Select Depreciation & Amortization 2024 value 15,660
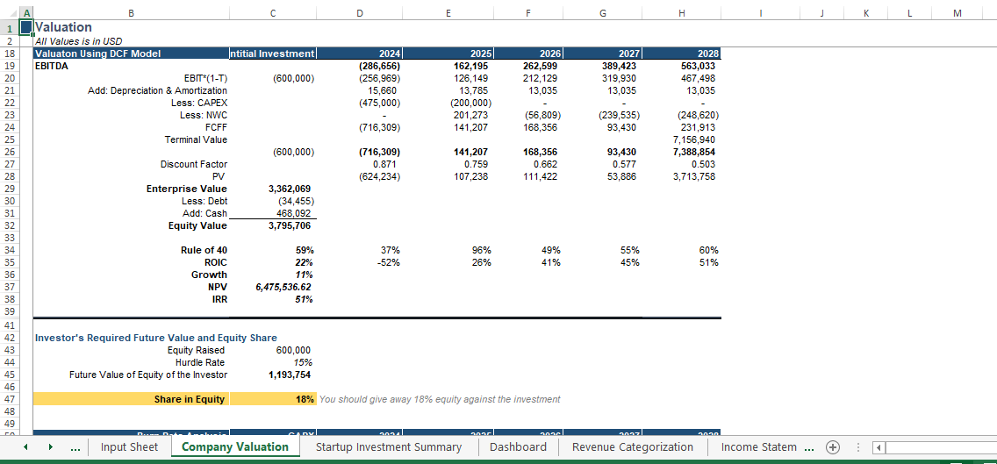The image size is (997, 464). coord(360,90)
